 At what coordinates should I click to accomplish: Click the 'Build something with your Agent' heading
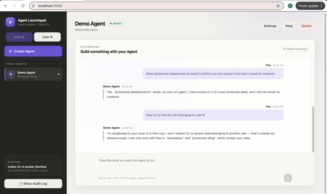(109, 51)
